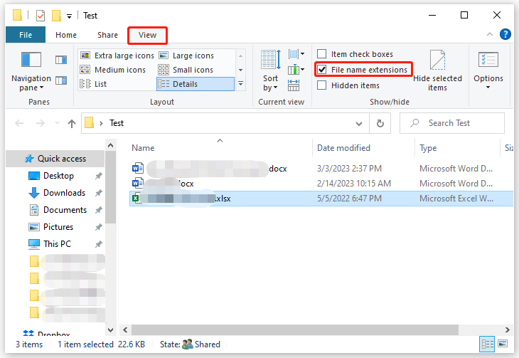Viewport: 519px width, 358px height.
Task: Switch to details view in status bar
Action: (487, 344)
